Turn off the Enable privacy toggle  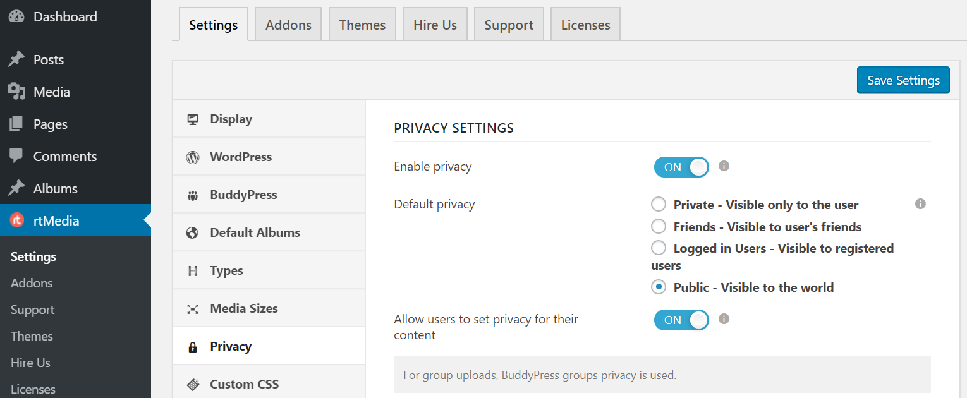pos(681,167)
